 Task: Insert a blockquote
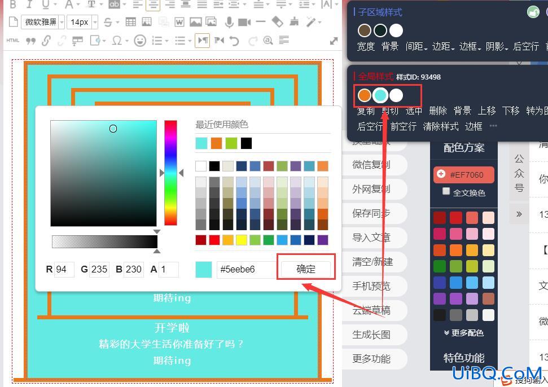30,41
